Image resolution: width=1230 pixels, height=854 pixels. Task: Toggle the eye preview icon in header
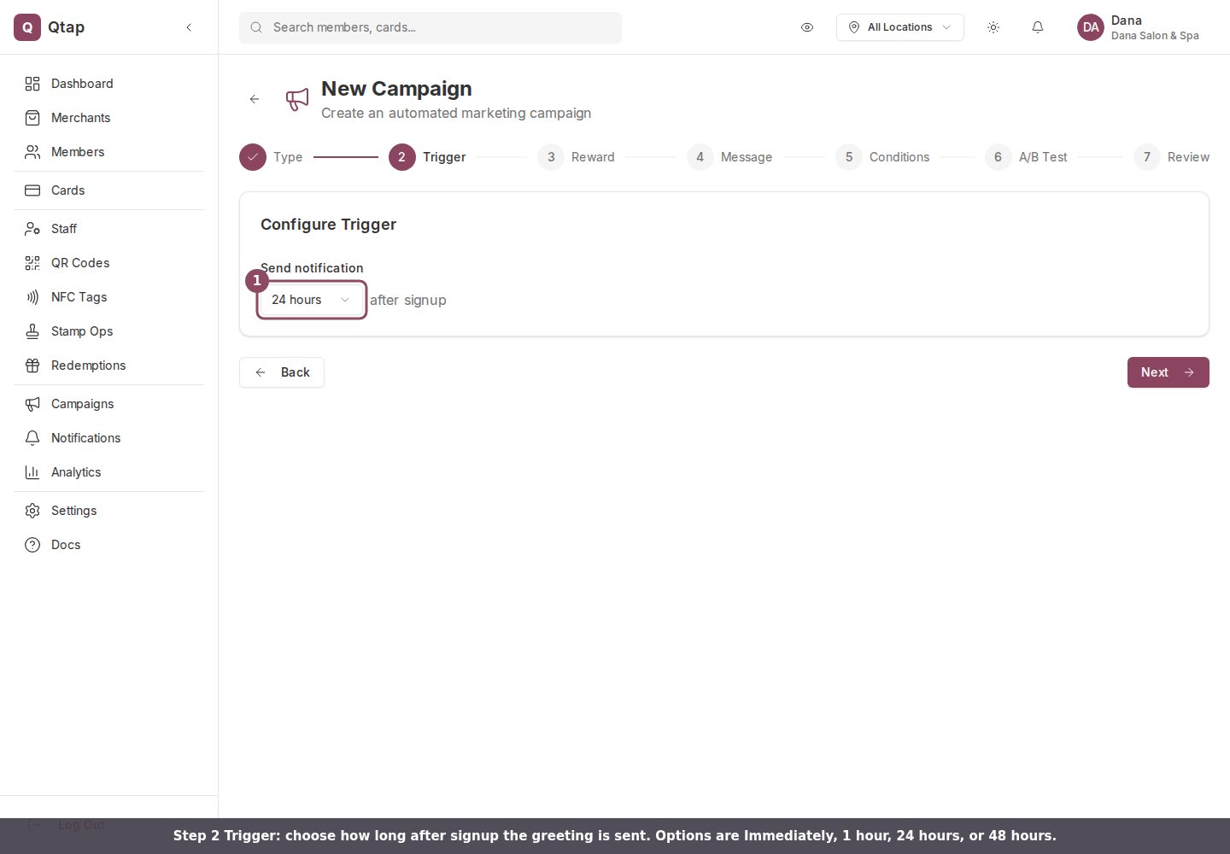pos(807,27)
